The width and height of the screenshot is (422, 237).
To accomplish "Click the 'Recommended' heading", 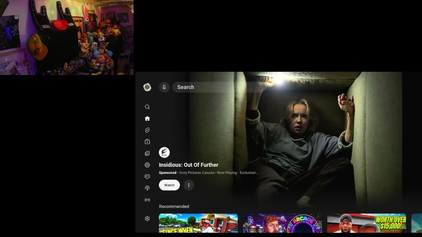I will click(174, 206).
